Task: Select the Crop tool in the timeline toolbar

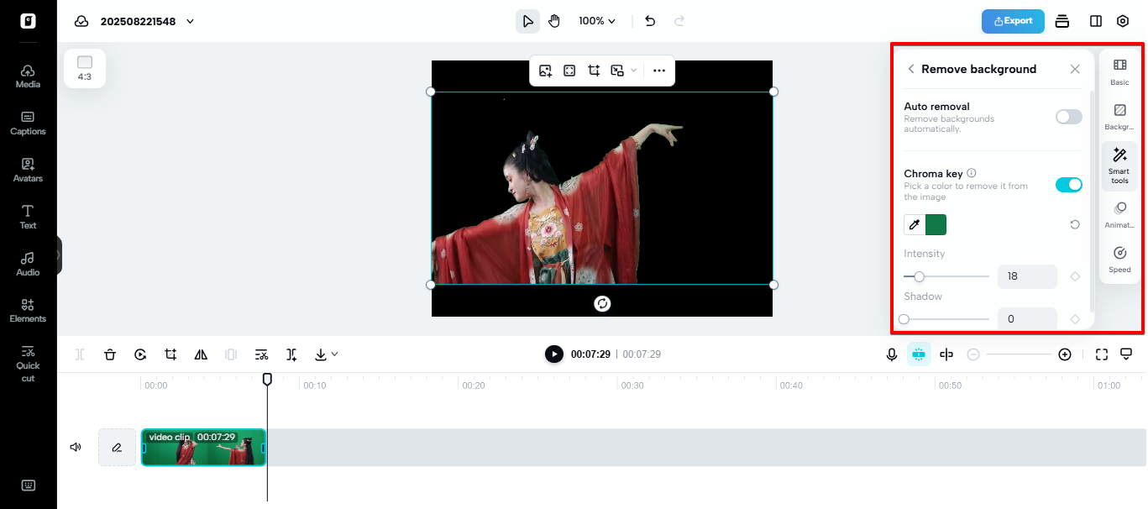Action: 170,354
